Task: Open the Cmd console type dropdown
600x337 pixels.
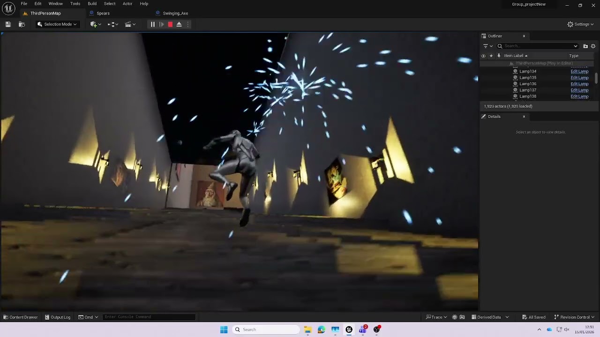Action: point(88,317)
